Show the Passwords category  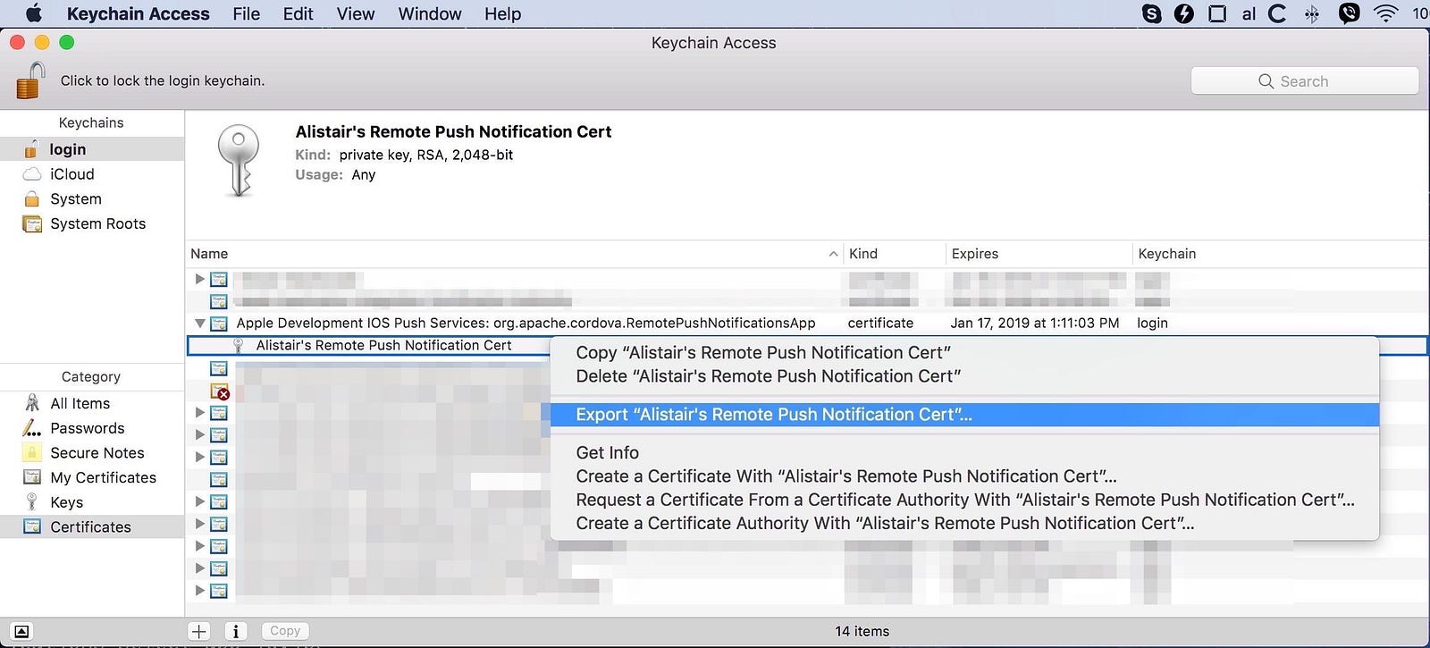pos(92,428)
